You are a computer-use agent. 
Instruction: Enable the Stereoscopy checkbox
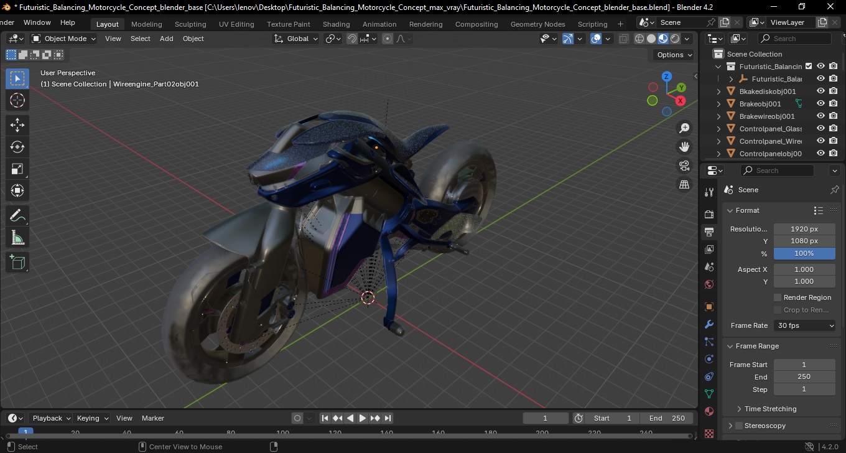pos(739,426)
